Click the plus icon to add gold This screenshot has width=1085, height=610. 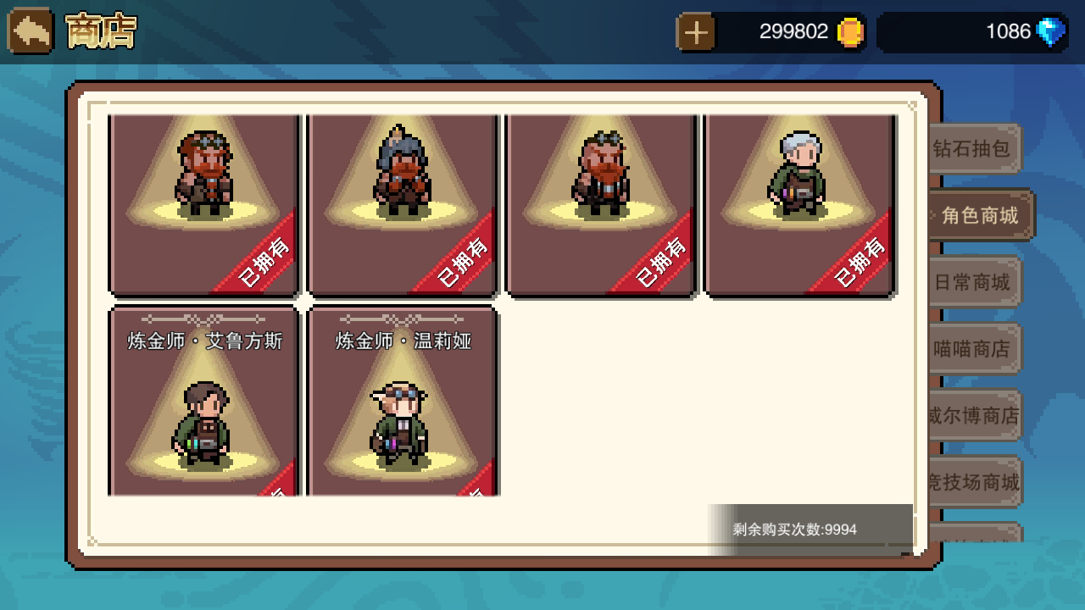pos(696,32)
